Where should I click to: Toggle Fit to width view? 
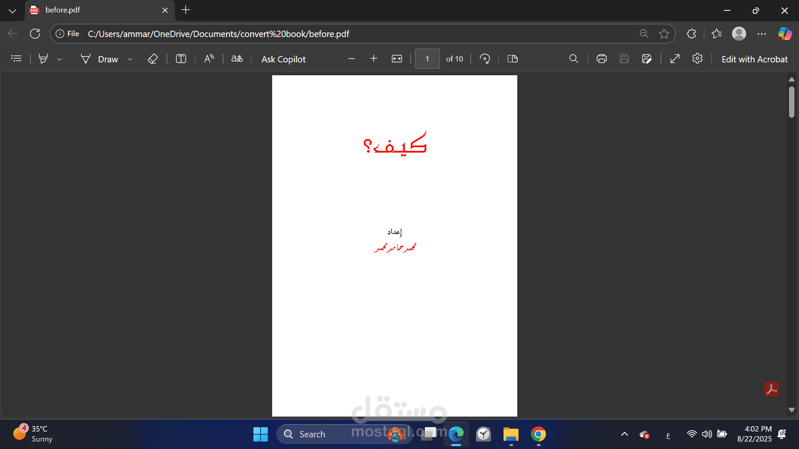click(x=397, y=59)
